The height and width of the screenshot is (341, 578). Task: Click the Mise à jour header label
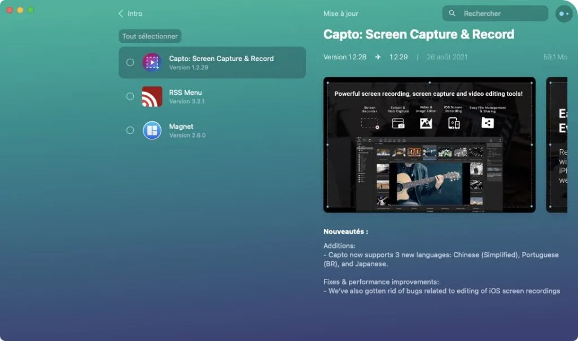[x=340, y=14]
